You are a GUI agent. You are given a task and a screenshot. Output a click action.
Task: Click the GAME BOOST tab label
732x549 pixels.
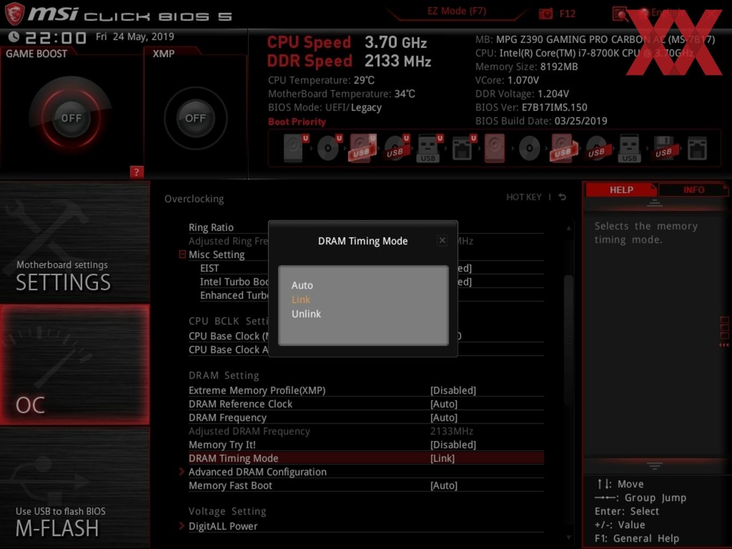pos(37,54)
